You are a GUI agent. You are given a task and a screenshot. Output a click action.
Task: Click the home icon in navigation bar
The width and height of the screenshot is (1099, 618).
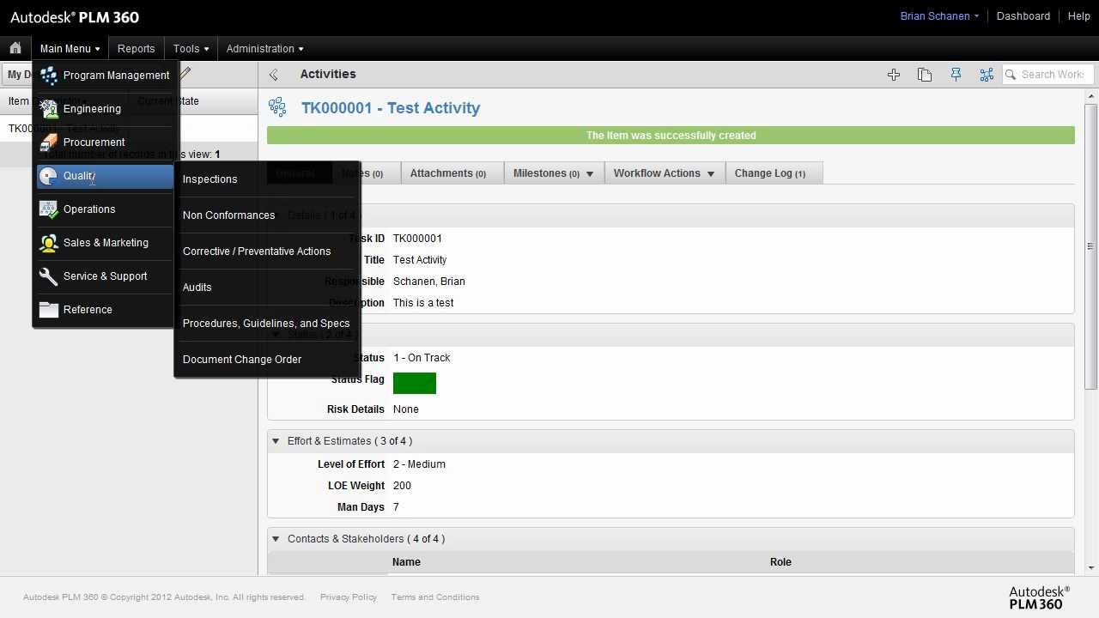point(15,48)
